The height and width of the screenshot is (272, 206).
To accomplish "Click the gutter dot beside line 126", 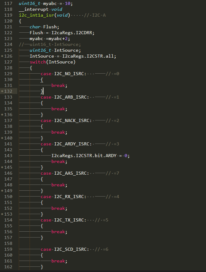I will 2,56.
